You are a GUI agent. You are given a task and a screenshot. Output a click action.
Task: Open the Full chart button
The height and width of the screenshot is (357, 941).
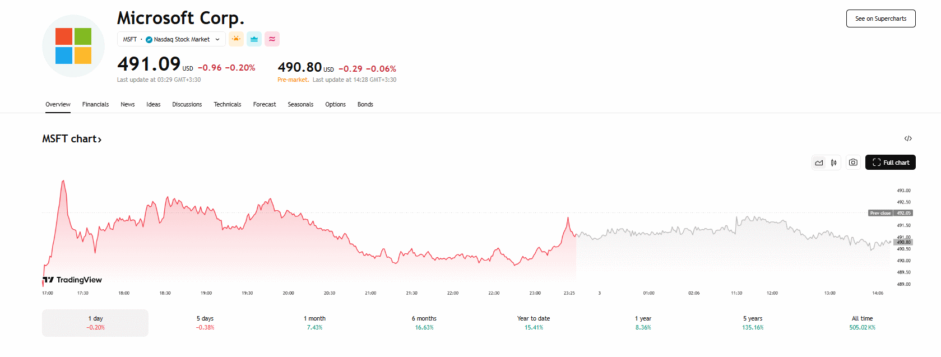pos(891,163)
